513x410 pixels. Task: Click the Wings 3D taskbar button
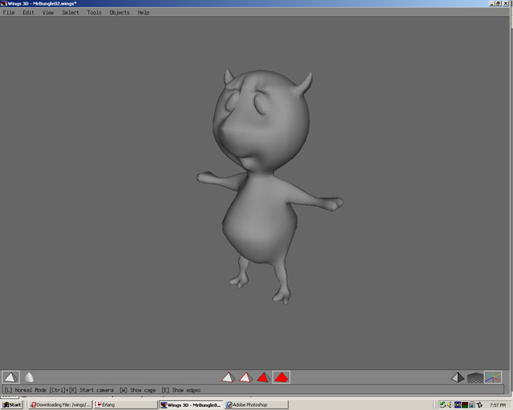[191, 404]
